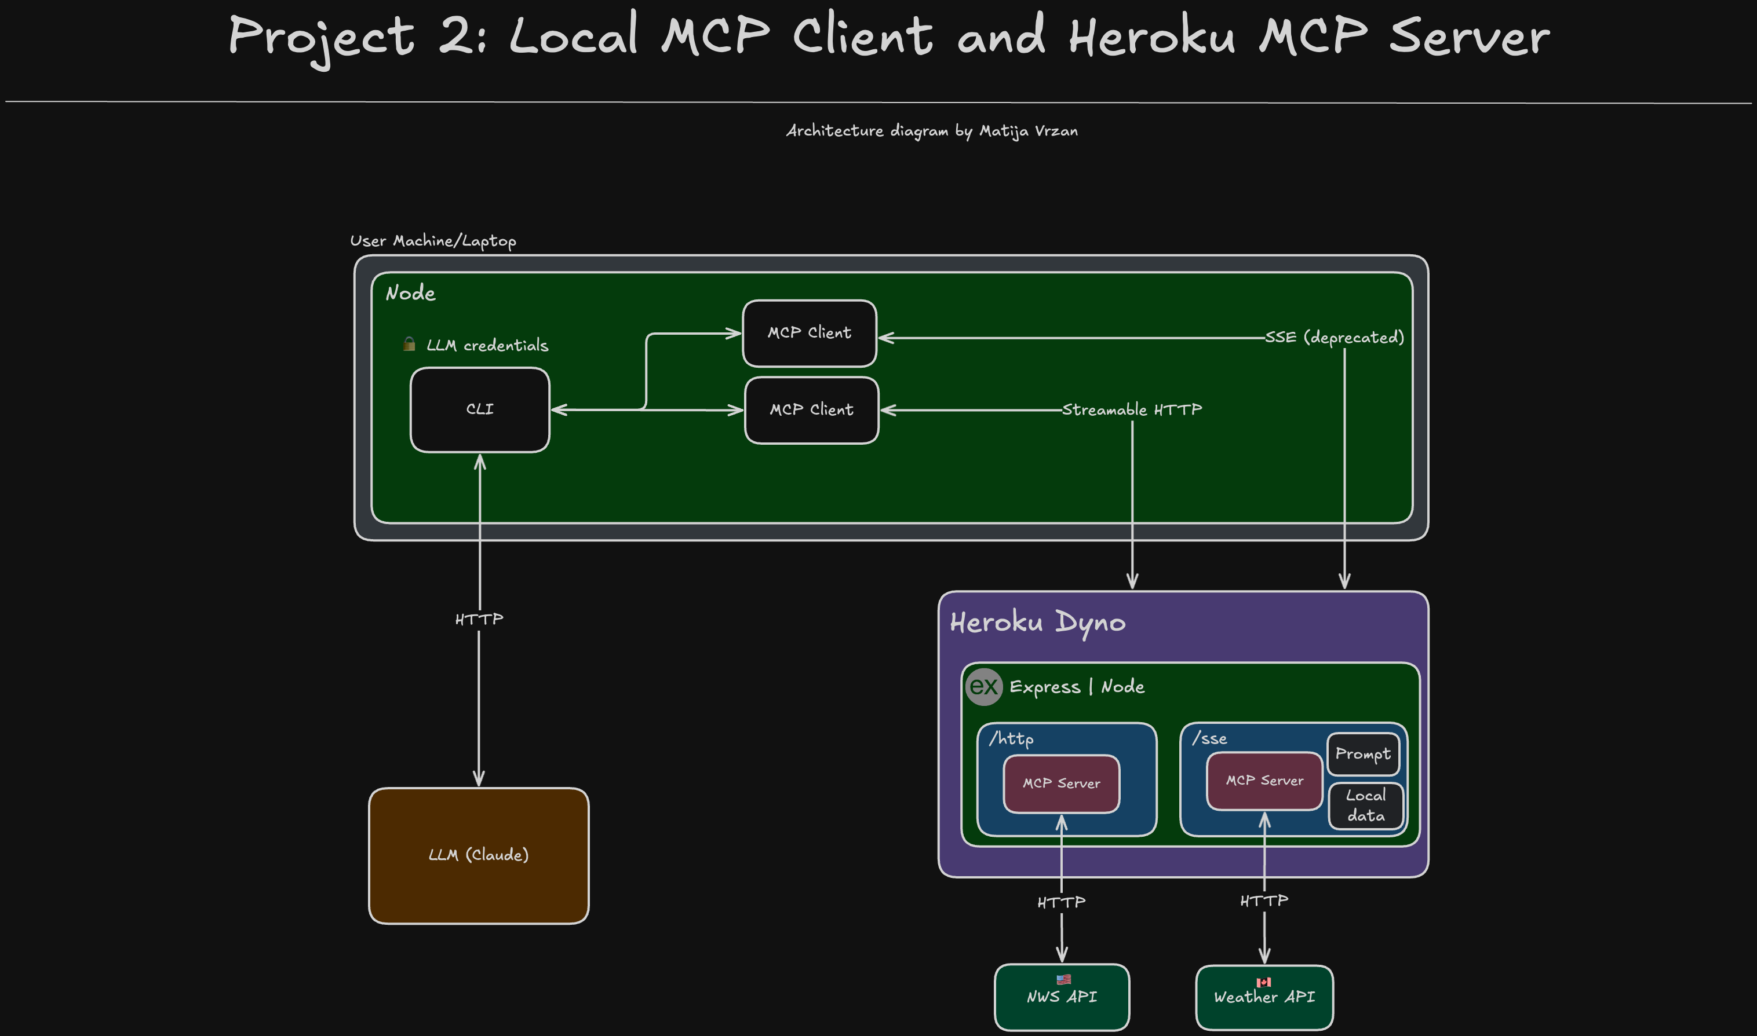Click the Canada flag above Weather API
The width and height of the screenshot is (1757, 1036).
tap(1264, 982)
